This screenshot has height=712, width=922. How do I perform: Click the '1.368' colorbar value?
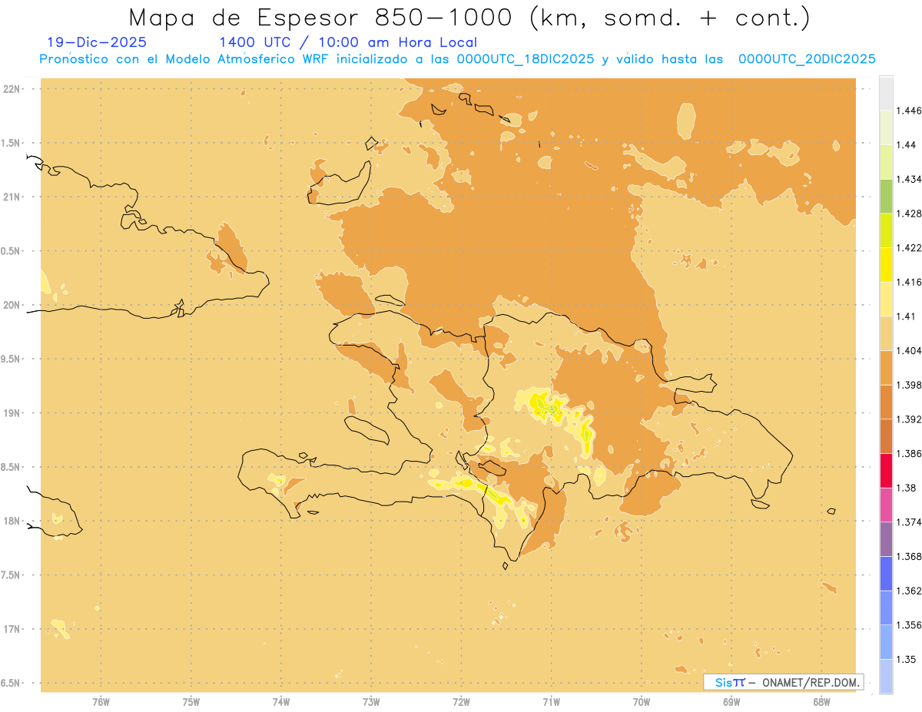click(x=909, y=556)
